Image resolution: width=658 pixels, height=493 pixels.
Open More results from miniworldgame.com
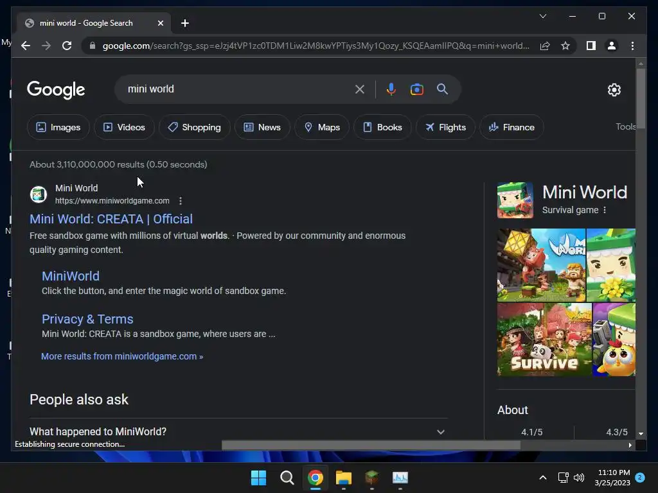tap(122, 356)
